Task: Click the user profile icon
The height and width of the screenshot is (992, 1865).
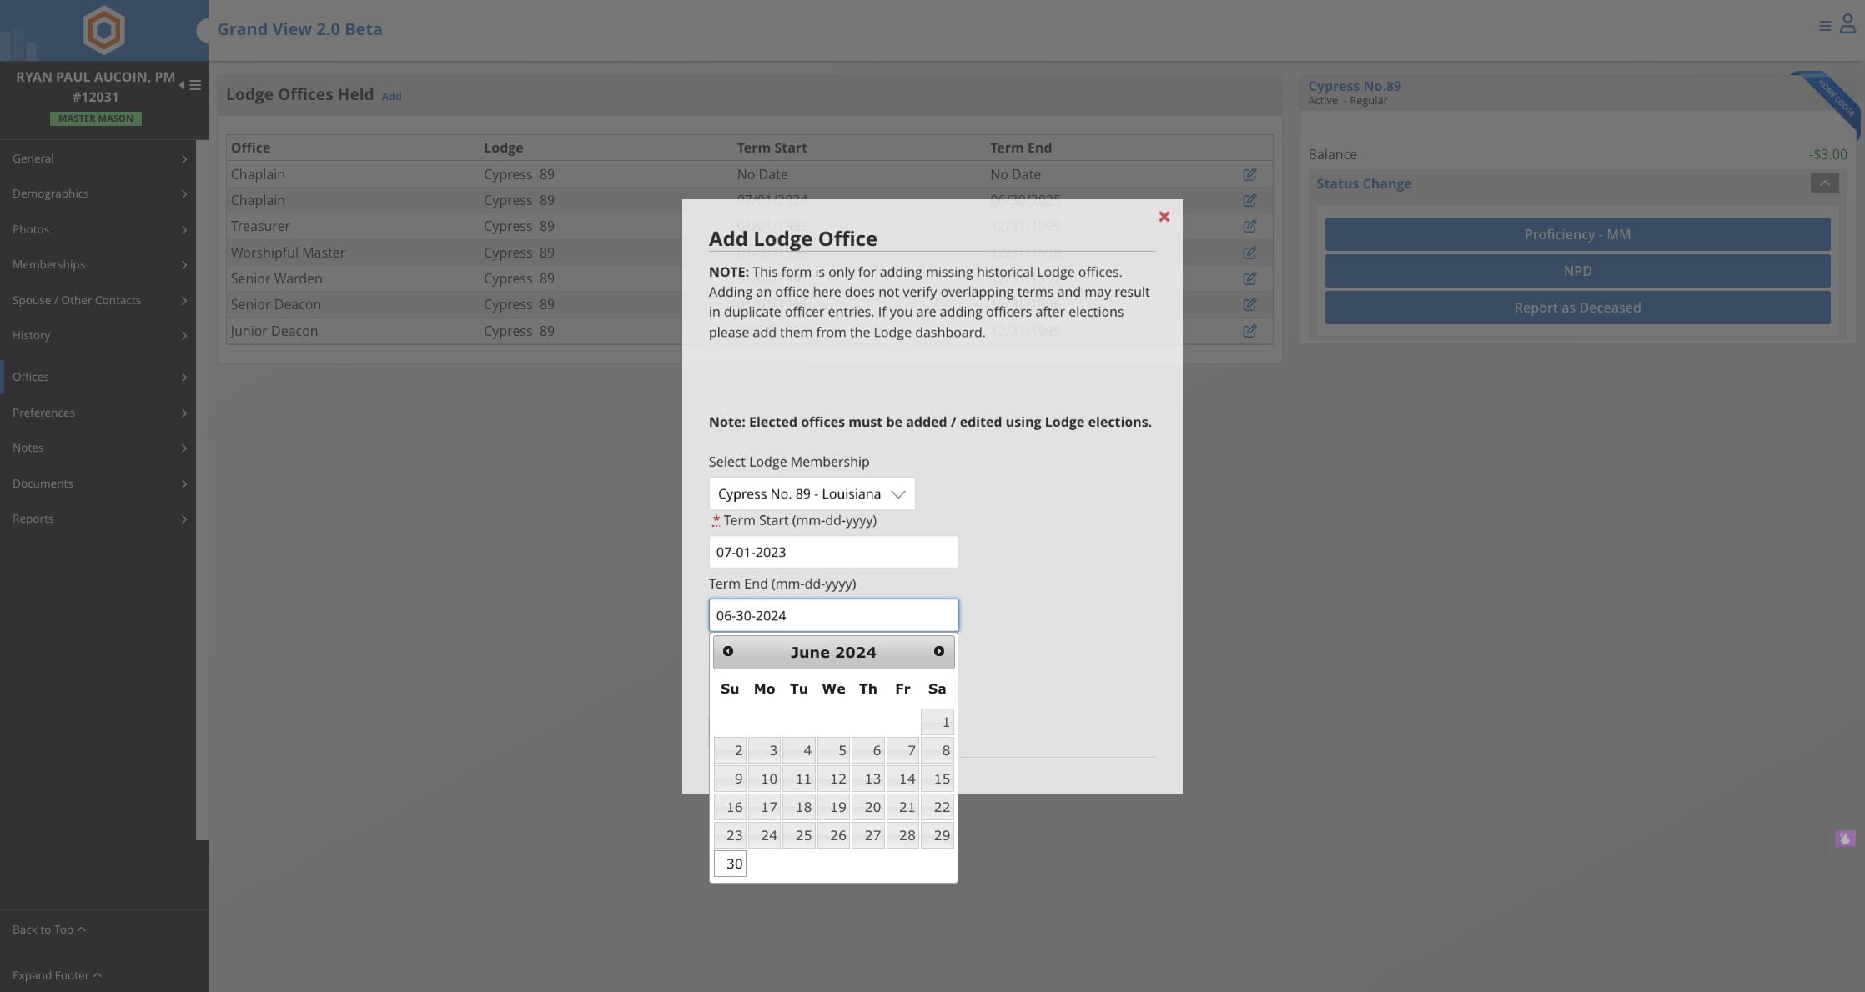Action: (x=1847, y=25)
